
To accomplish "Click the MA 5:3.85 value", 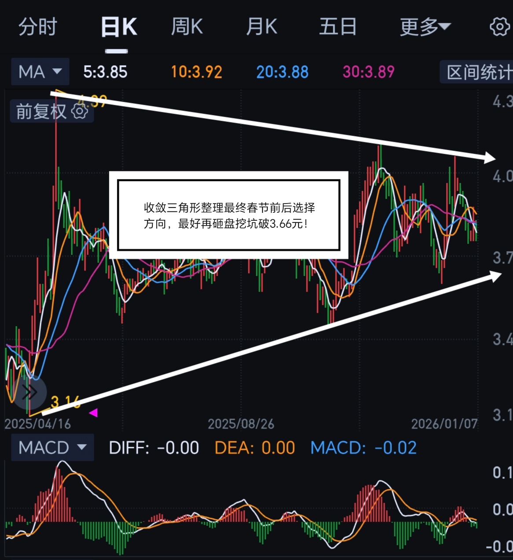I will click(105, 72).
